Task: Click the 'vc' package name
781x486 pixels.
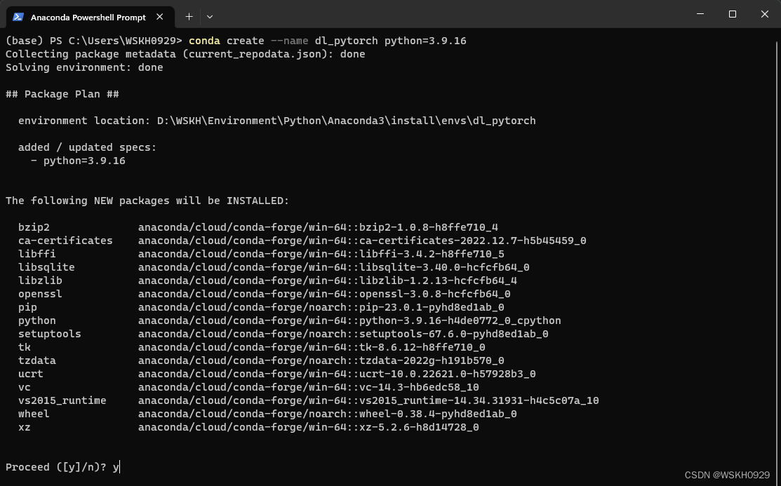Action: point(25,387)
